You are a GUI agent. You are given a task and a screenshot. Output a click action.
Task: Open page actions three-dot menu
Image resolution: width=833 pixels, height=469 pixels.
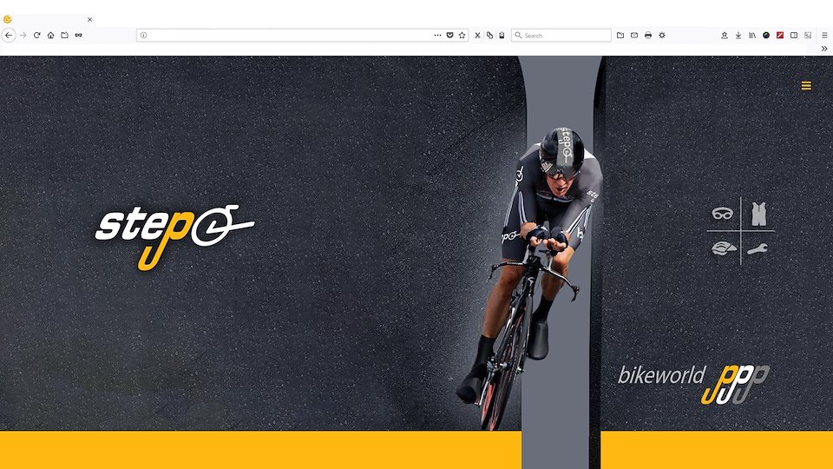pos(437,35)
